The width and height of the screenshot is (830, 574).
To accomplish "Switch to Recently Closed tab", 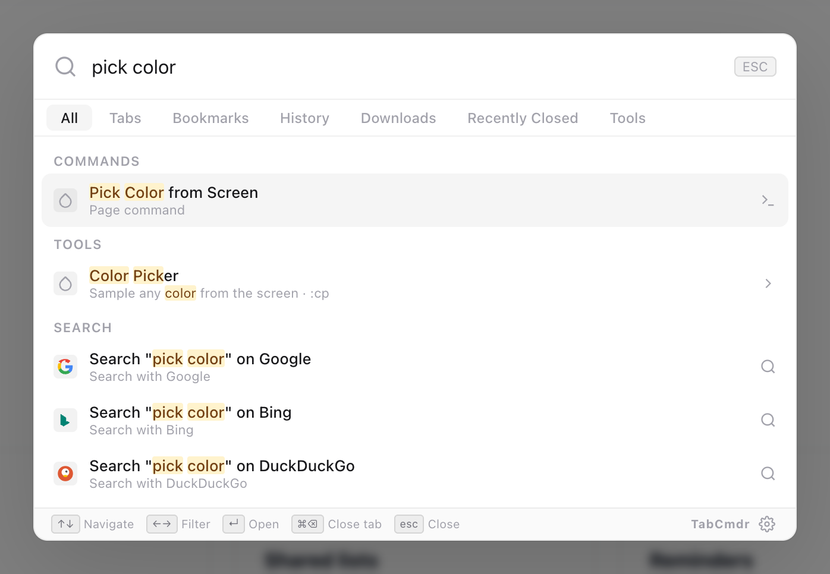I will (523, 118).
